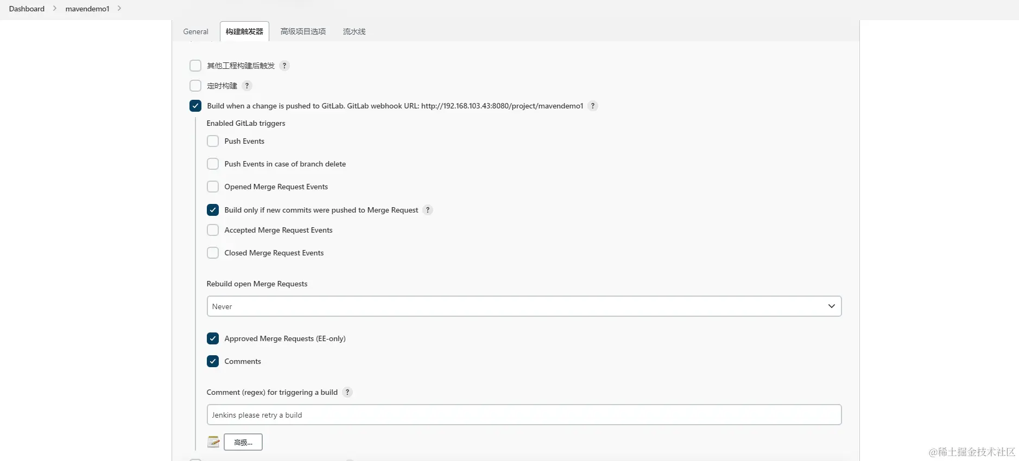Click the notepad icon beside 高级 button

213,442
